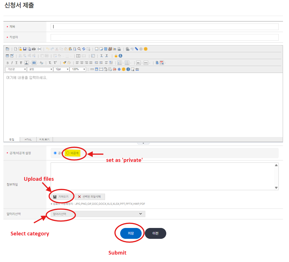
Task: Click the orange Help question mark icon
Action: [124, 69]
